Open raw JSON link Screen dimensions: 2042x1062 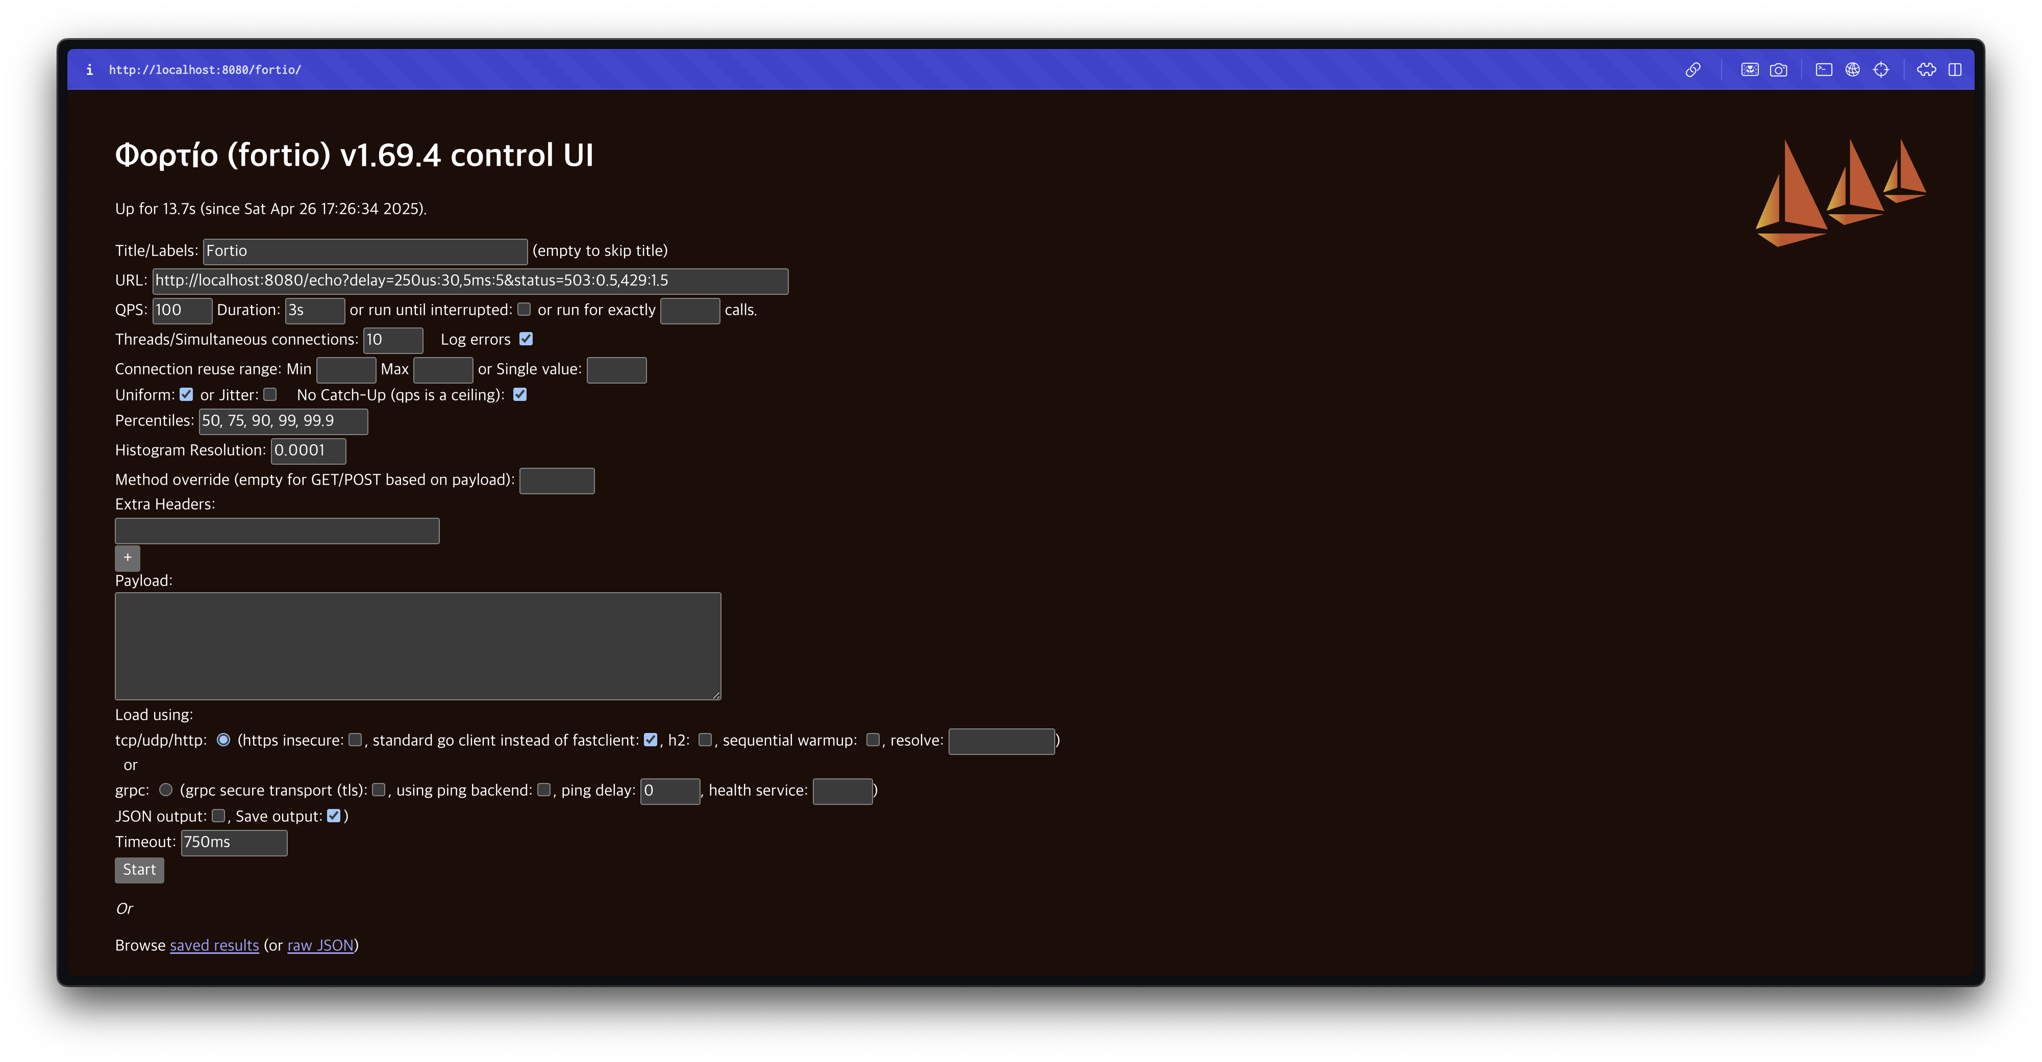(320, 945)
